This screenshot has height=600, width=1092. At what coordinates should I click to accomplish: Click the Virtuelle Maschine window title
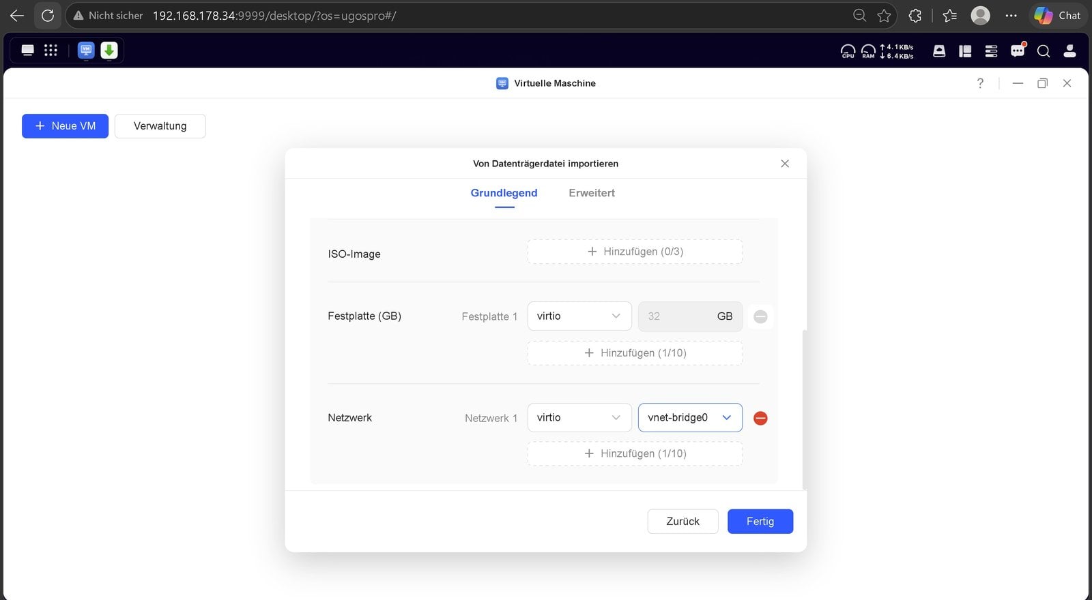(555, 83)
